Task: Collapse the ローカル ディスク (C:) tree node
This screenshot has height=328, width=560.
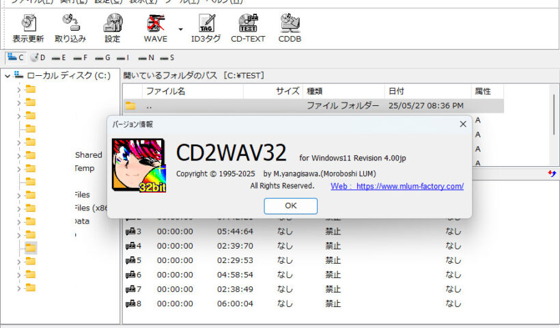Action: 7,76
